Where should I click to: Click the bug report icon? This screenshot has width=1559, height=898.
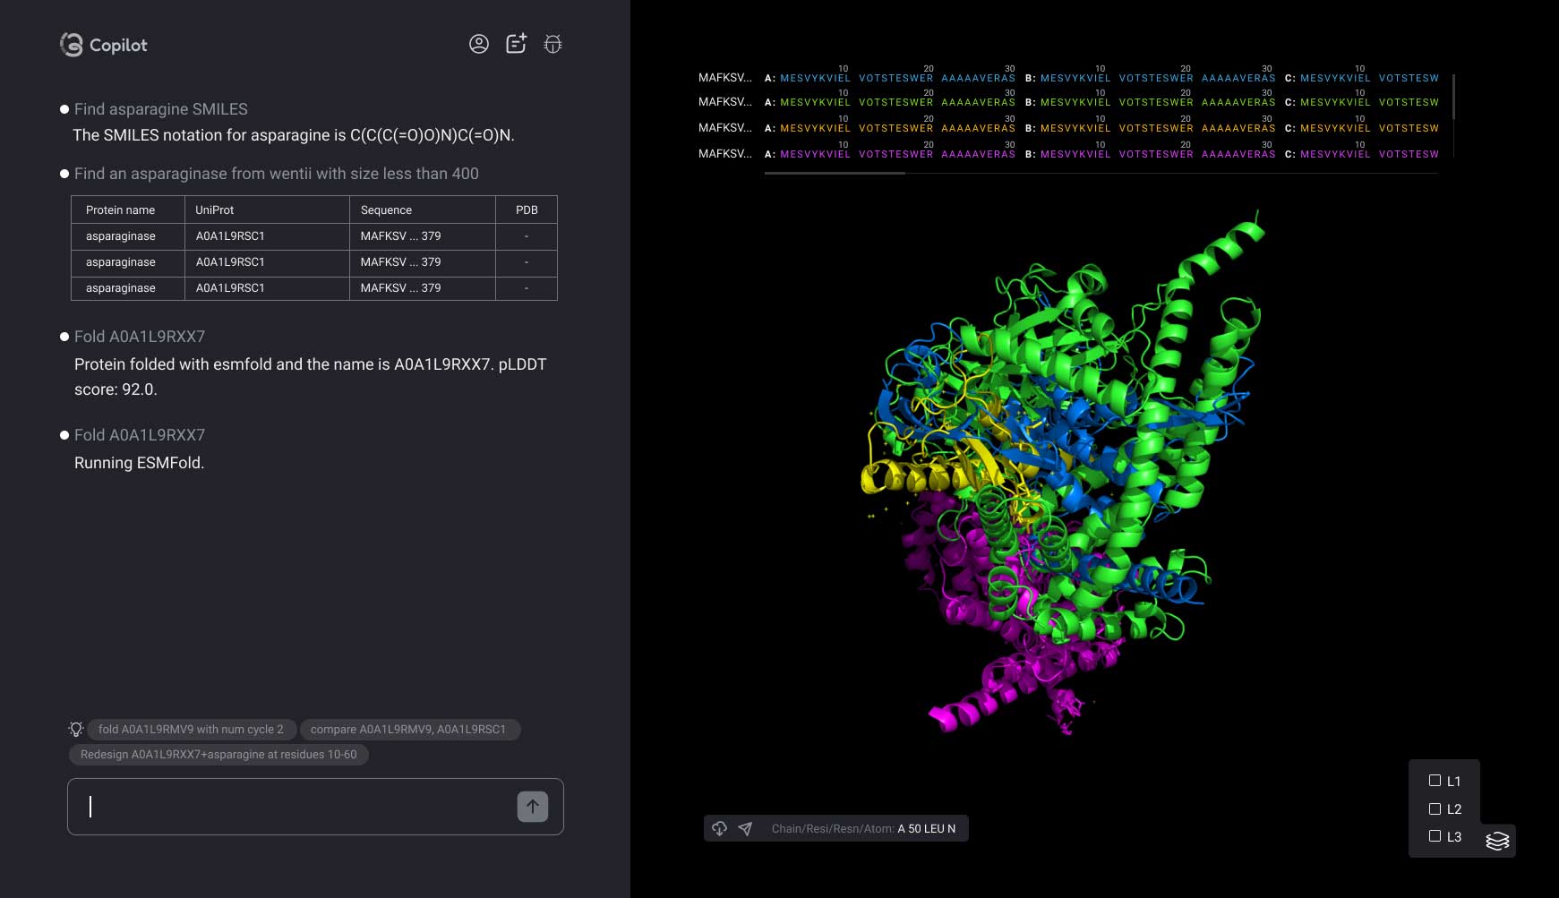click(553, 44)
